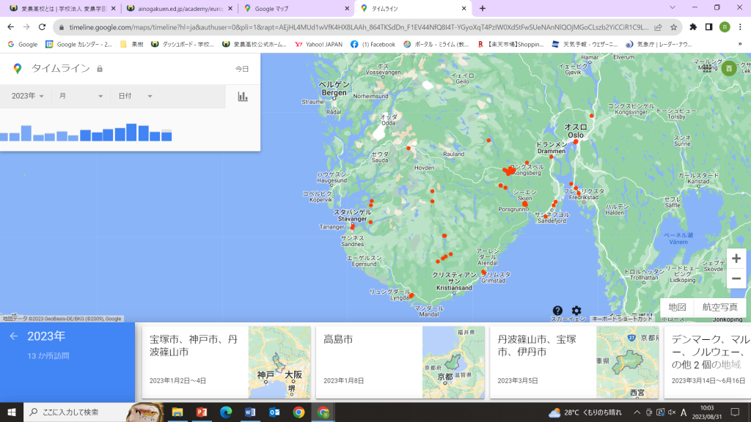The image size is (751, 422).
Task: Switch to the Google マップ browser tab
Action: point(293,8)
